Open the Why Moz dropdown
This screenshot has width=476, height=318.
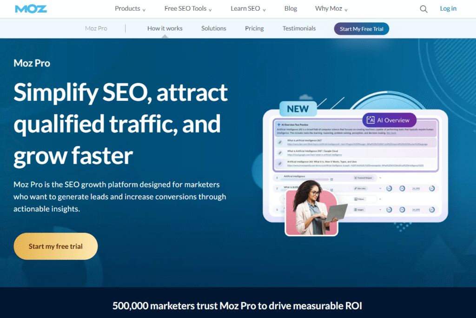pyautogui.click(x=331, y=9)
